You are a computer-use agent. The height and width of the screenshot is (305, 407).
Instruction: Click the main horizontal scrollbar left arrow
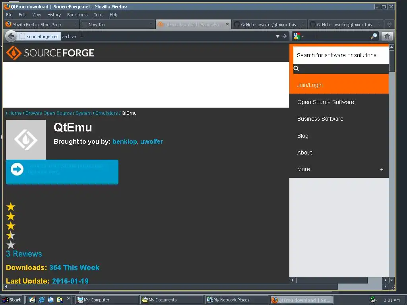tap(6, 287)
